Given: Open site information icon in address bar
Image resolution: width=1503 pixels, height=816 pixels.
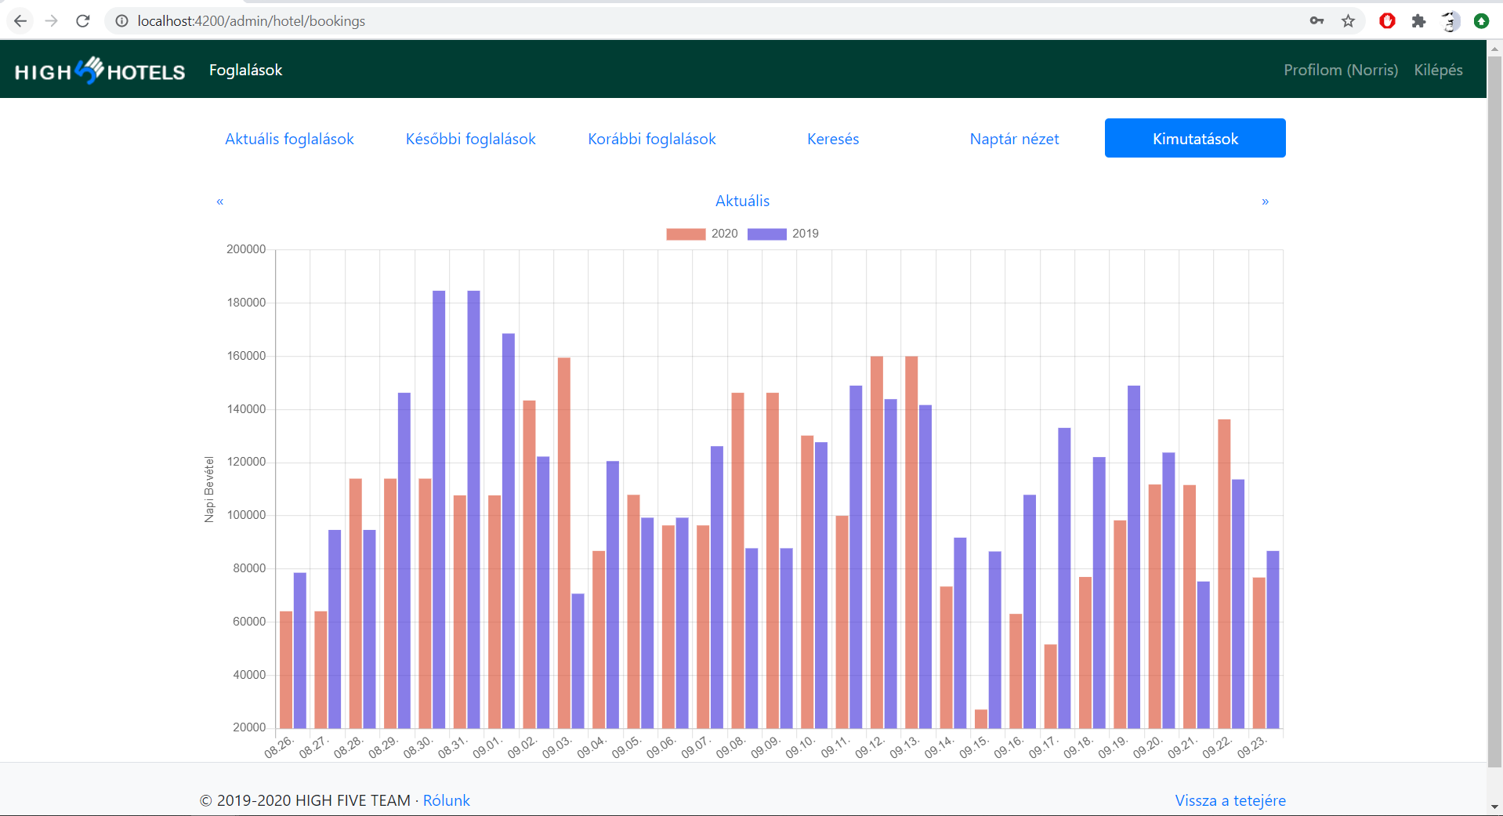Looking at the screenshot, I should [121, 21].
